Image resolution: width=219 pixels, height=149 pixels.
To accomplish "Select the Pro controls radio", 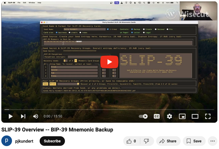I will point(167,29).
